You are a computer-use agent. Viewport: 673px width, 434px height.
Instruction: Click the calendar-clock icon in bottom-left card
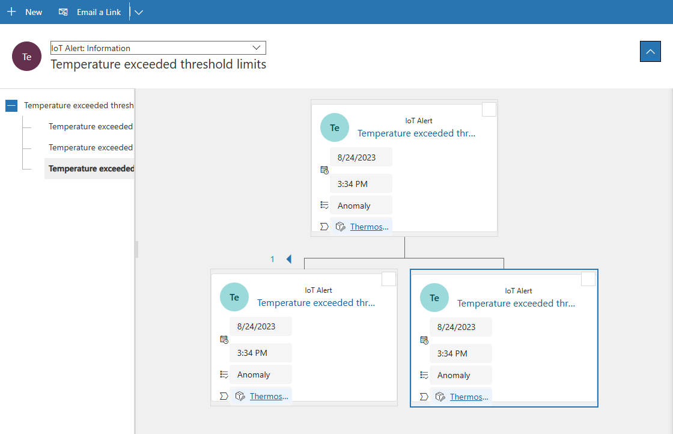tap(224, 340)
